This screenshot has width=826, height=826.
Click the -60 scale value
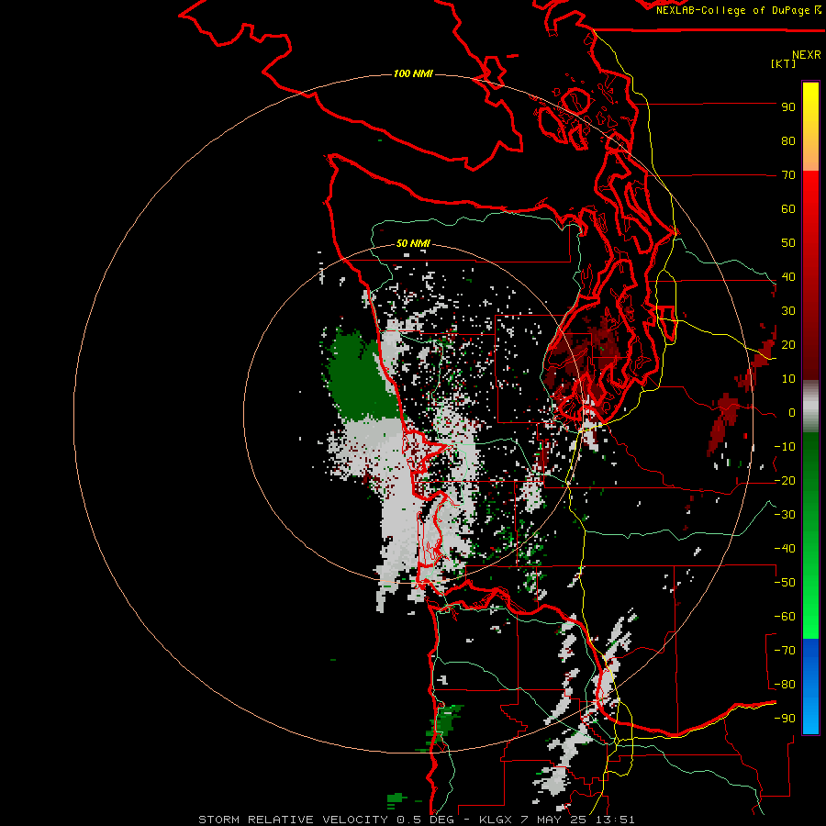click(x=785, y=617)
